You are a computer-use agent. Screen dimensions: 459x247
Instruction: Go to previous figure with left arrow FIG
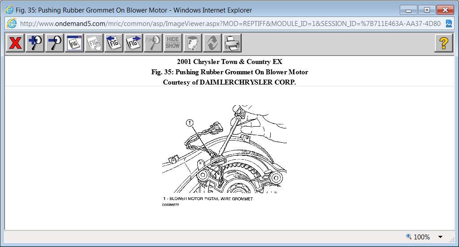pyautogui.click(x=113, y=43)
